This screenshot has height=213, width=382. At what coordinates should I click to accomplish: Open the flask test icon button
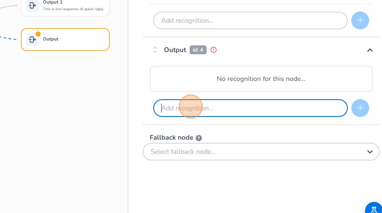374,209
